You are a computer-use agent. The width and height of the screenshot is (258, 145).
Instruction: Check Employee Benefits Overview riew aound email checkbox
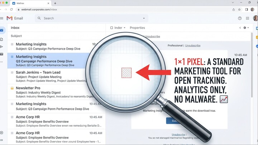pos(12,133)
